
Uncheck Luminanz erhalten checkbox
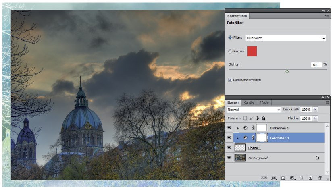230,80
